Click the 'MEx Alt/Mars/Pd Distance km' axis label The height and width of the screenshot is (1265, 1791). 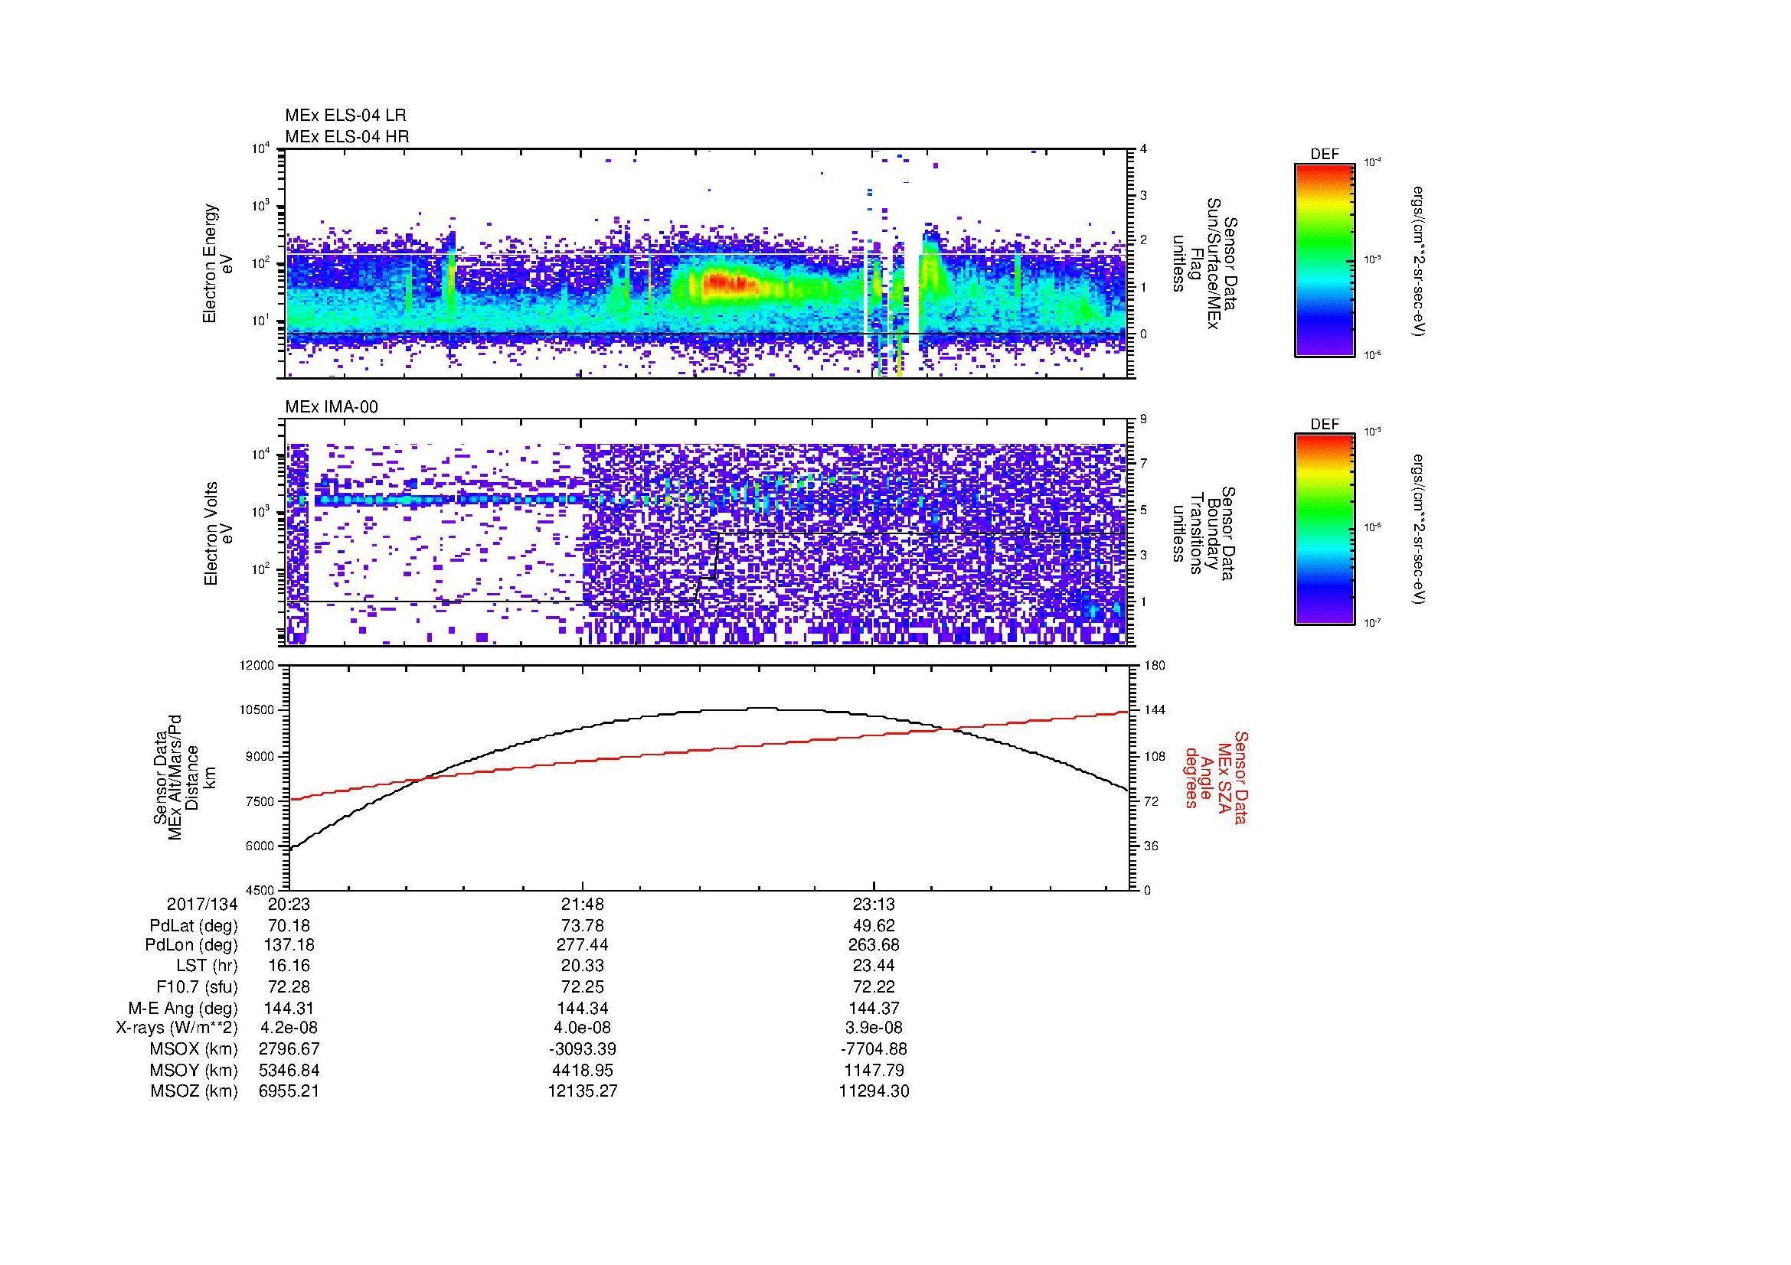point(183,777)
